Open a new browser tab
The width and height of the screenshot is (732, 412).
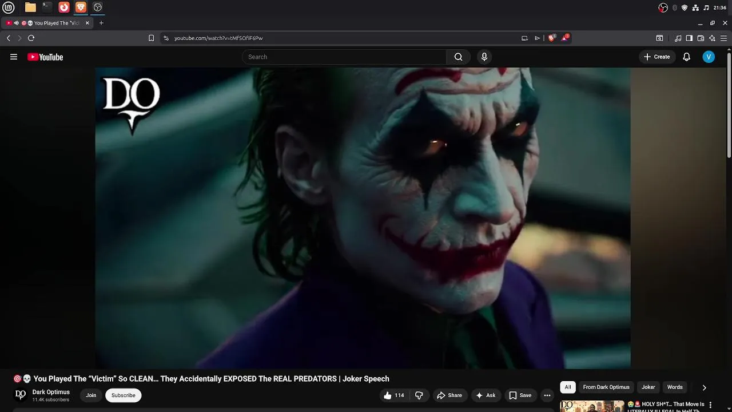coord(101,23)
